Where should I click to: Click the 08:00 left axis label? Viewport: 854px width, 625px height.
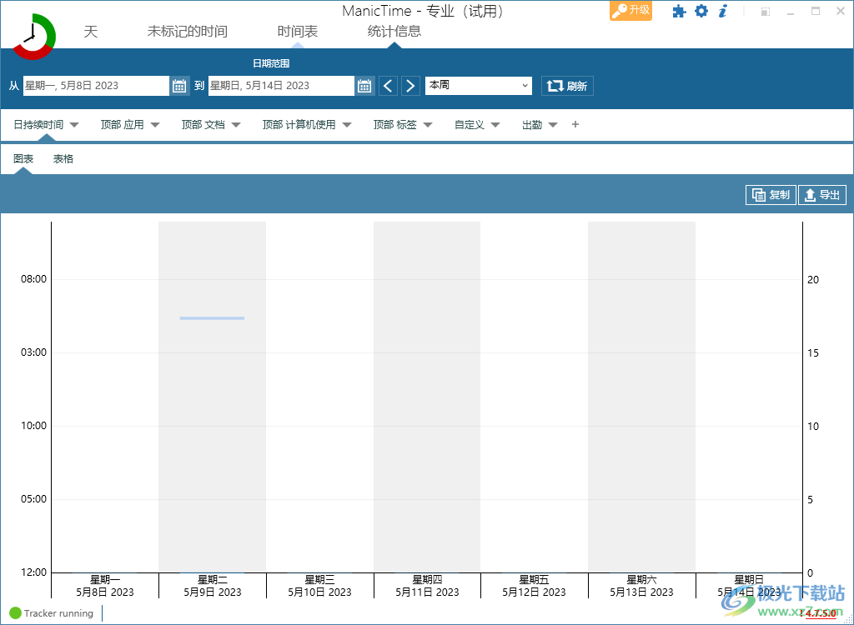click(x=33, y=279)
